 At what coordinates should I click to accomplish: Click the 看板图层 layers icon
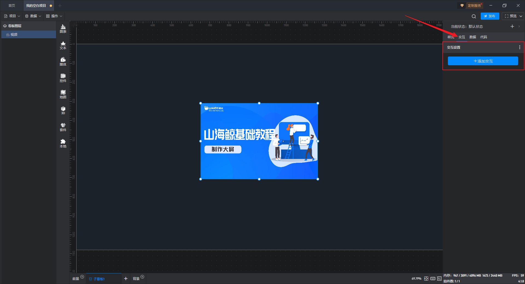[x=5, y=26]
